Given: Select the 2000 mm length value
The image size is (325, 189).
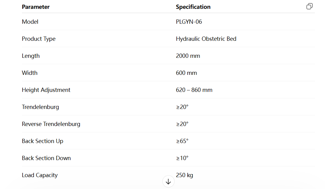Looking at the screenshot, I should [x=188, y=56].
